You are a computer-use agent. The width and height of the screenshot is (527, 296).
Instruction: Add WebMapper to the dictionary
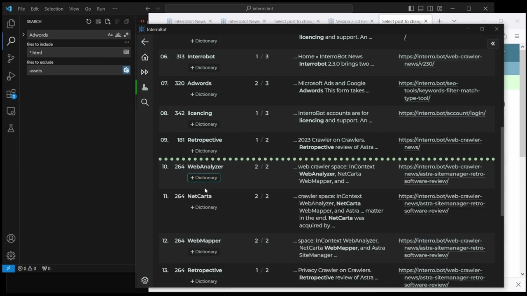pyautogui.click(x=204, y=252)
